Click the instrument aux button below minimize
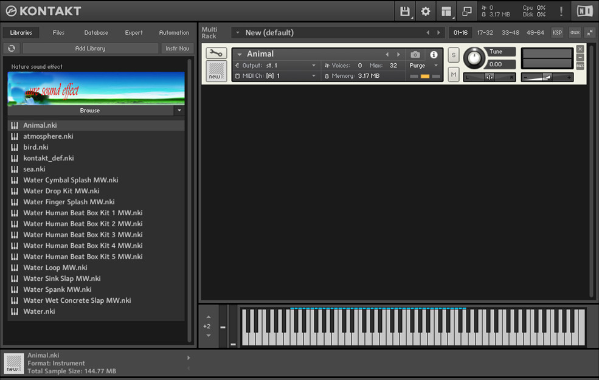The height and width of the screenshot is (380, 599). 580,66
